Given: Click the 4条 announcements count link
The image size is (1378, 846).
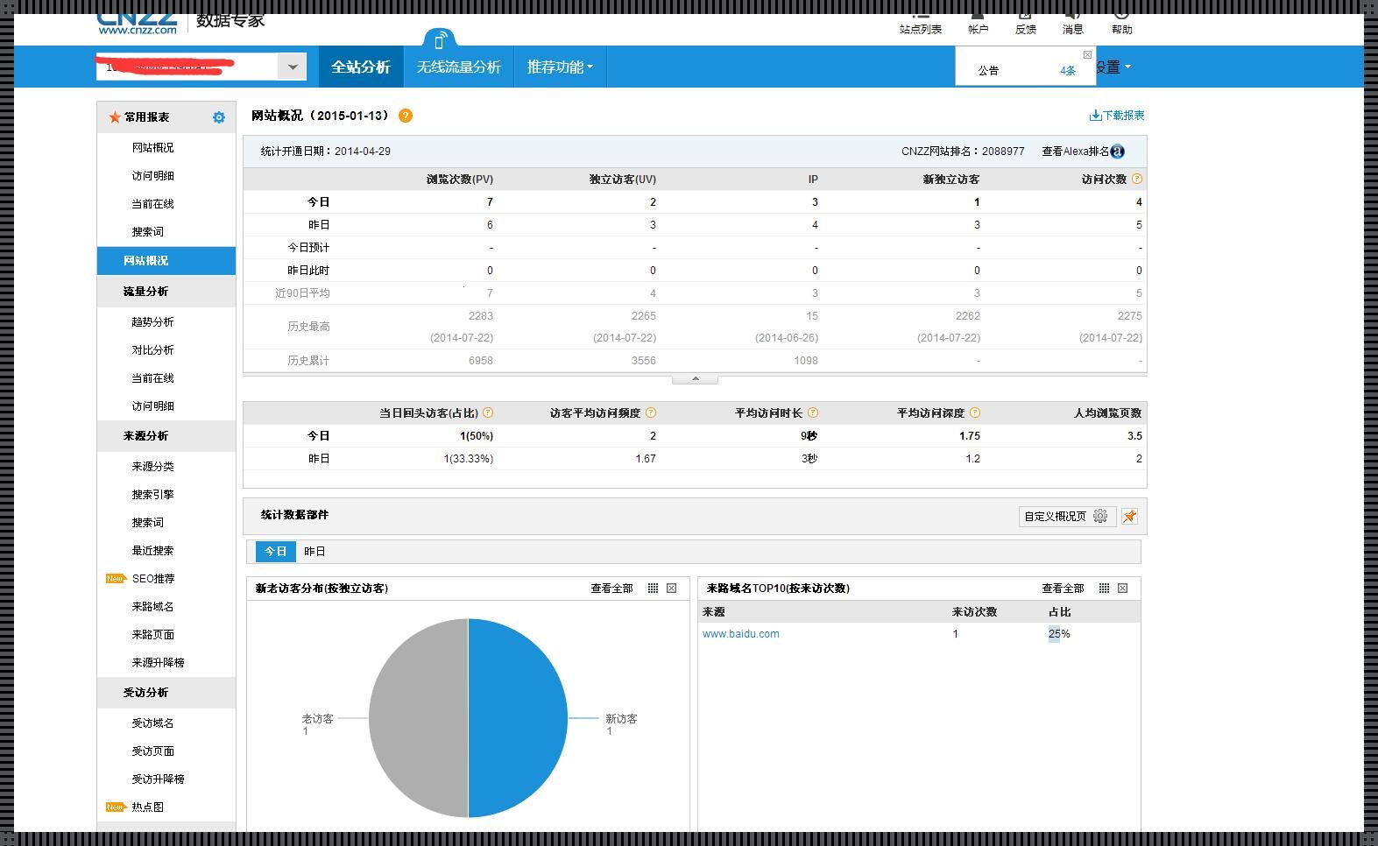Looking at the screenshot, I should coord(1068,71).
